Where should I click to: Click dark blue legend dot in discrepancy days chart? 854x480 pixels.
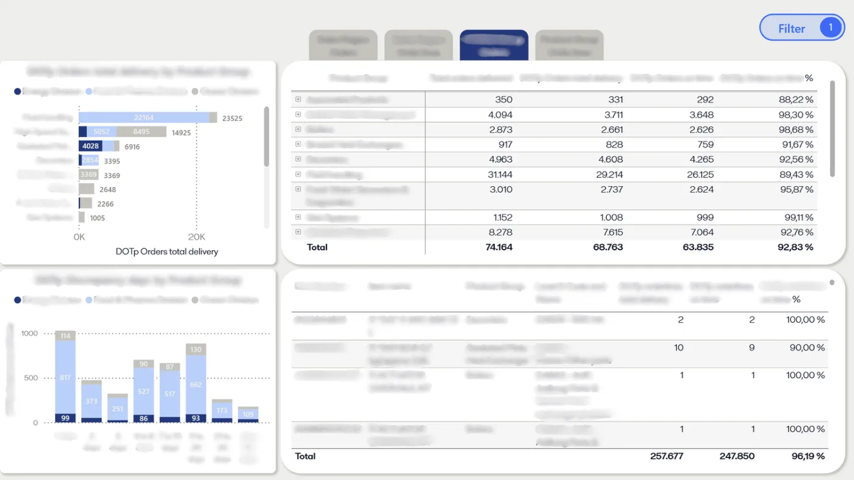click(17, 300)
